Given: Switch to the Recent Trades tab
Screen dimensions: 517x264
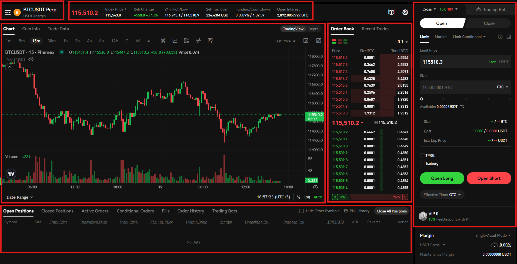Looking at the screenshot, I should (375, 29).
